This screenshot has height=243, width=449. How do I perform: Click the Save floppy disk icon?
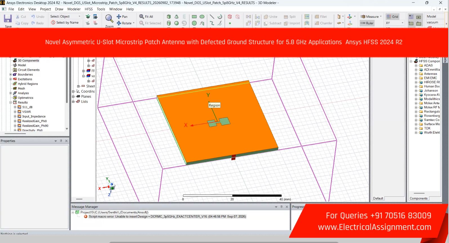(x=8, y=19)
